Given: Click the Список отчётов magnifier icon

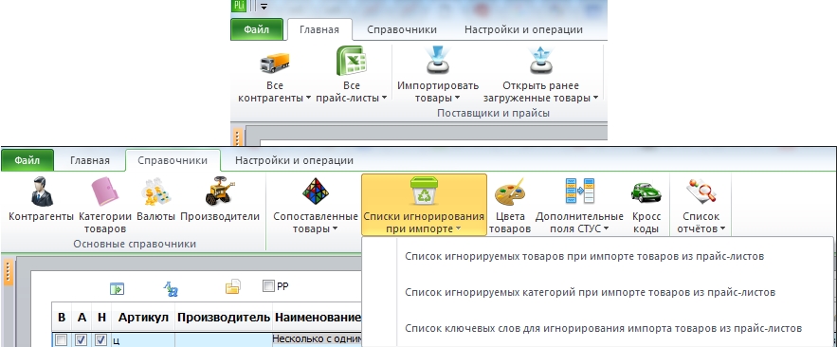Looking at the screenshot, I should [x=701, y=192].
